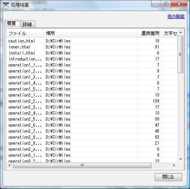Select the inner.html file row

click(x=92, y=47)
